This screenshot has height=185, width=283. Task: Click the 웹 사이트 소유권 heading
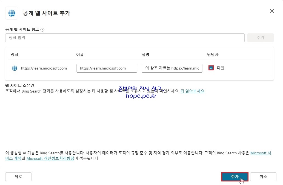pyautogui.click(x=20, y=85)
